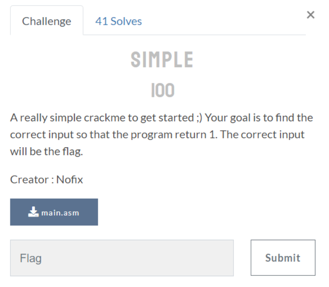This screenshot has width=329, height=287.
Task: Select the Challenge tab
Action: (x=46, y=21)
